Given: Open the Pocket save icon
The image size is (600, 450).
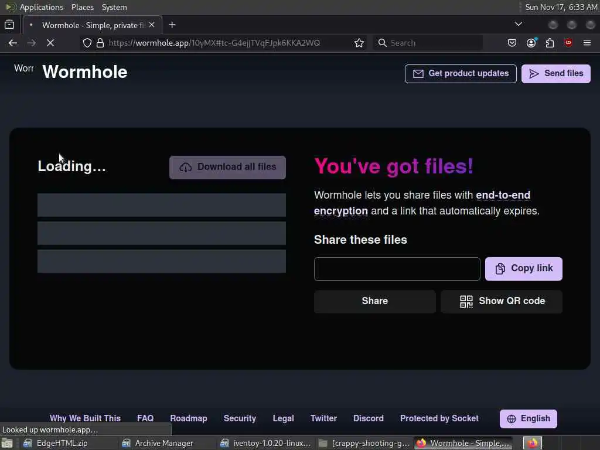Looking at the screenshot, I should [512, 43].
